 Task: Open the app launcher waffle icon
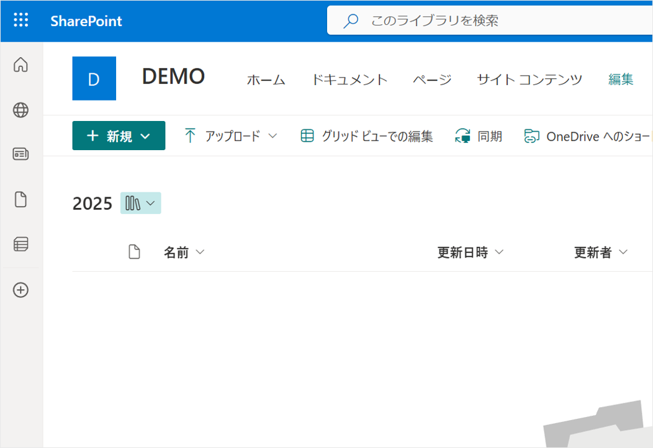(x=21, y=20)
